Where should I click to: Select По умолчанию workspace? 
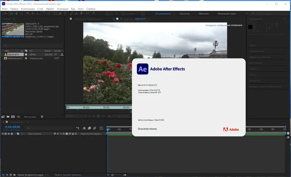(163, 13)
